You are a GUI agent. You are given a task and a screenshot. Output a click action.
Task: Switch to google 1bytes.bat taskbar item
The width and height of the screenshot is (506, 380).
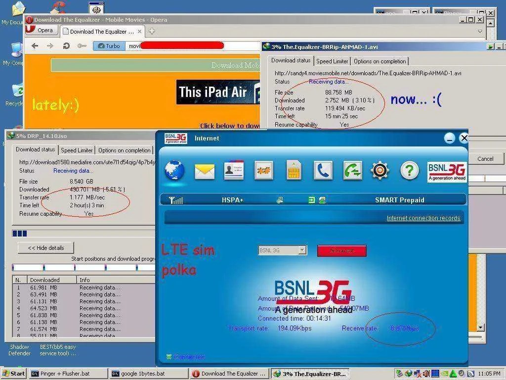[x=149, y=374]
